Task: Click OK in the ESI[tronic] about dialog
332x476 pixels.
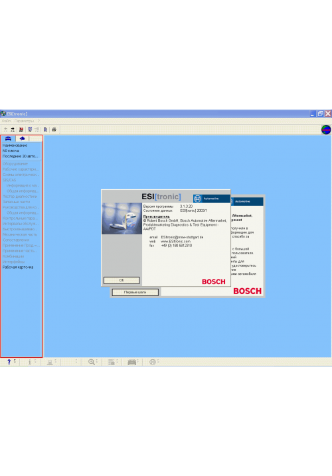Action: [x=122, y=280]
